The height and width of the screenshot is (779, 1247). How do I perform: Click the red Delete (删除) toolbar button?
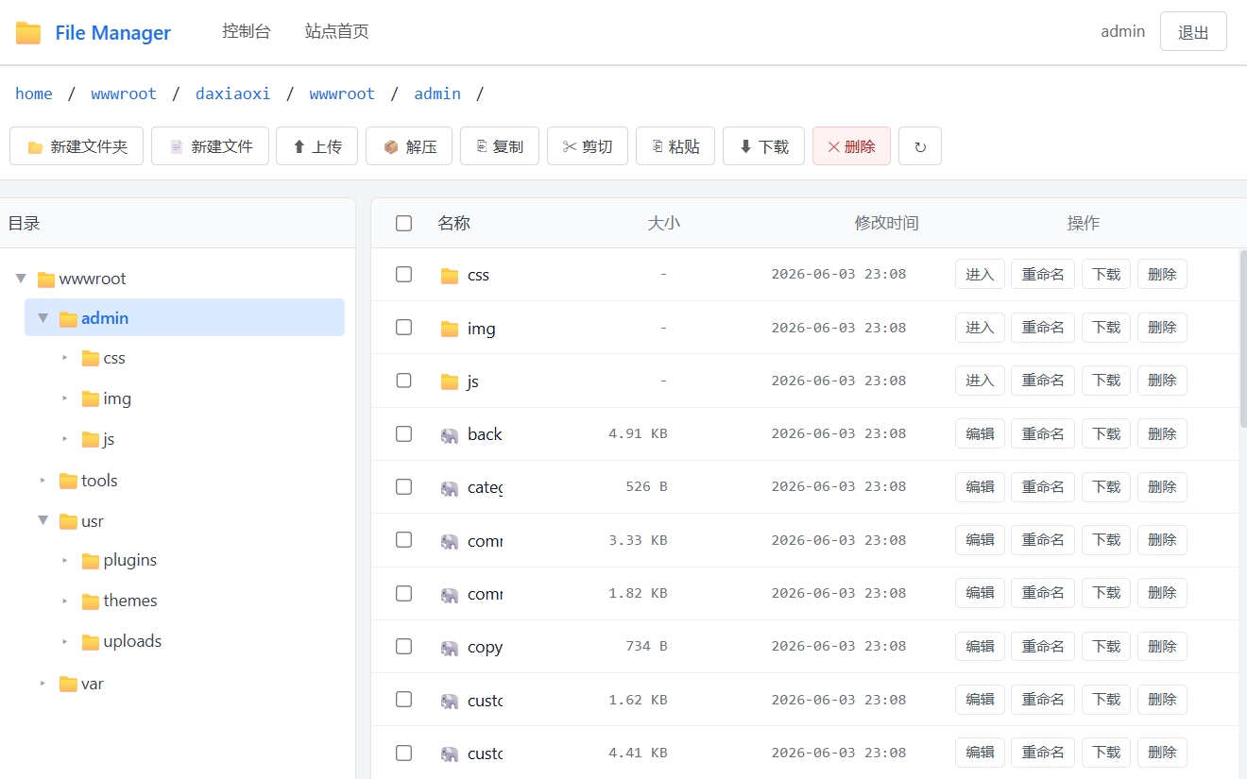tap(851, 146)
